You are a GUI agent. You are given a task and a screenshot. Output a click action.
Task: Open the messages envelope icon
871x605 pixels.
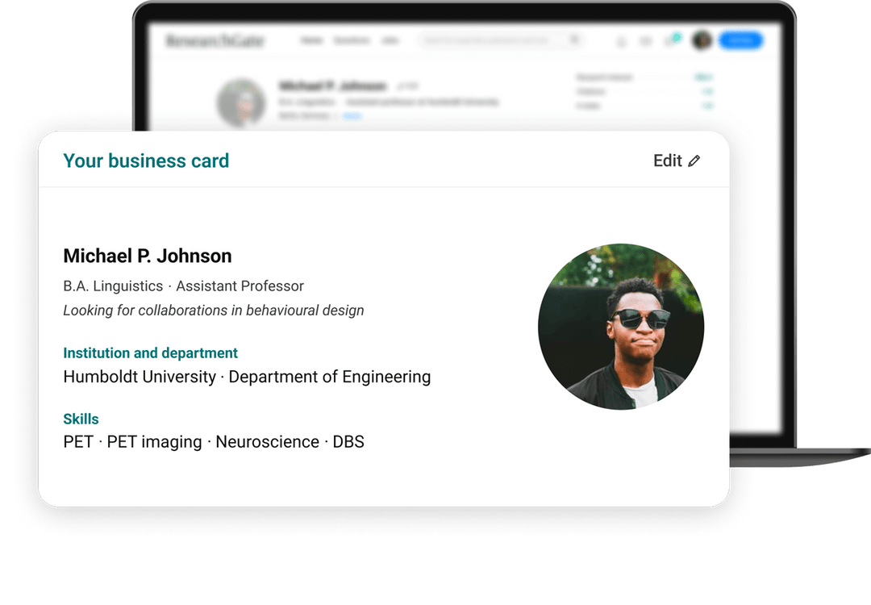tap(644, 42)
